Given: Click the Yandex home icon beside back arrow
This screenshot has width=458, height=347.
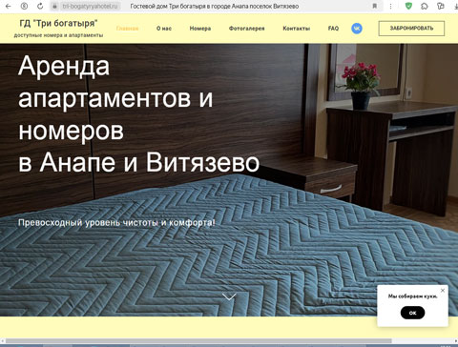Looking at the screenshot, I should tap(24, 6).
